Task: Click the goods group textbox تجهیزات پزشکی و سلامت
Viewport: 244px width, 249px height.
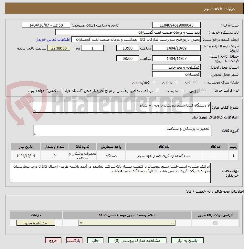Action: [122, 130]
